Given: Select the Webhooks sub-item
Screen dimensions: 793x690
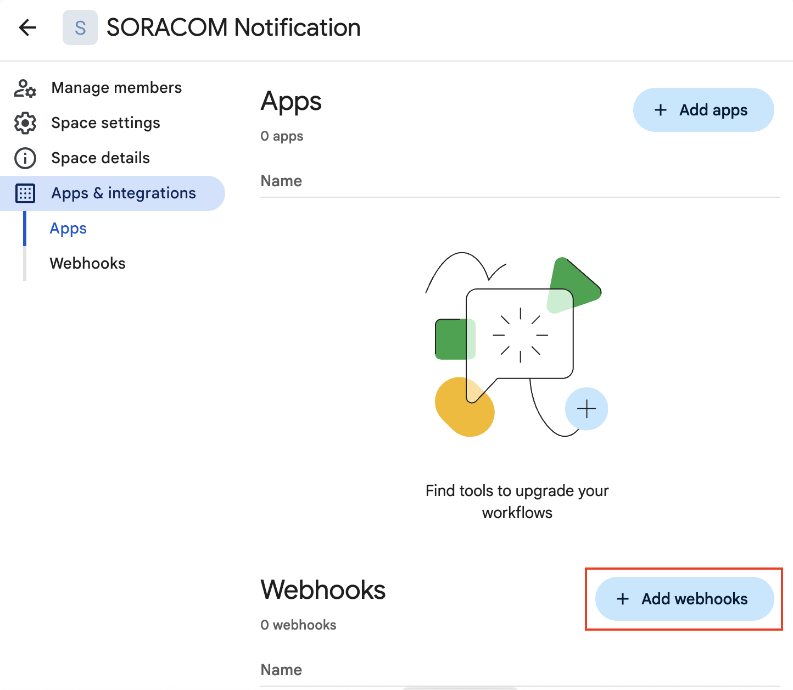Looking at the screenshot, I should point(88,264).
